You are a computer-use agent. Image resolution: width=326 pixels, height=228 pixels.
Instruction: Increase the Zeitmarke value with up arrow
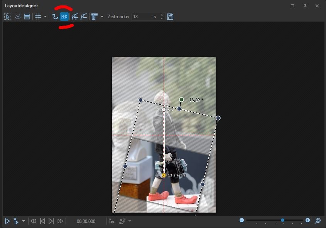click(x=162, y=15)
